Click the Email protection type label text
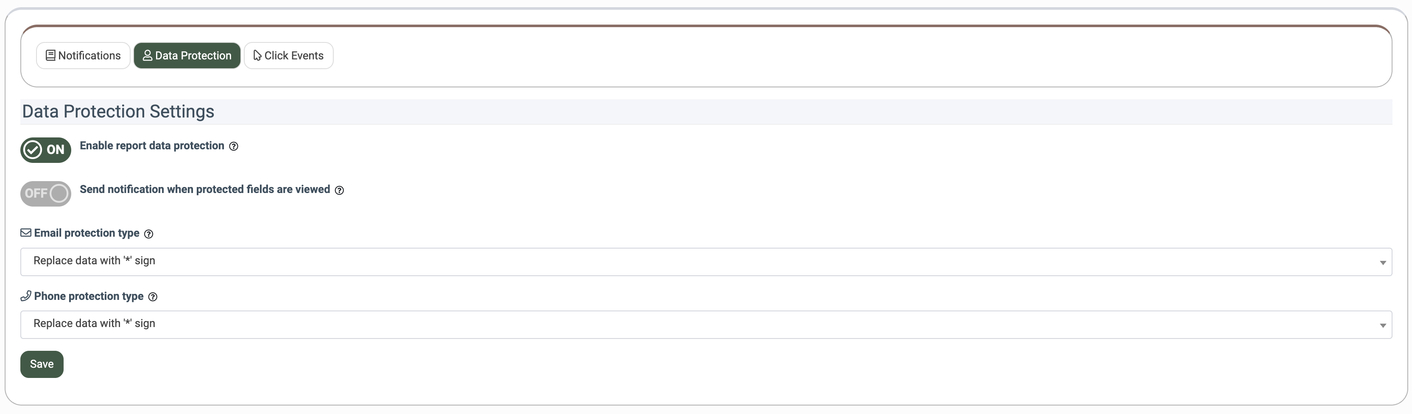Image resolution: width=1412 pixels, height=414 pixels. [87, 233]
